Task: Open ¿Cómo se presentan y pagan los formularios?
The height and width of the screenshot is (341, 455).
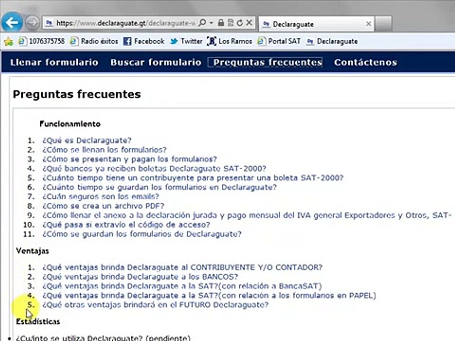Action: pos(130,159)
